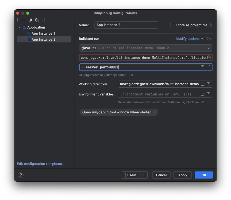The height and width of the screenshot is (200, 231).
Task: Expand program arguments field
Action: (208, 67)
